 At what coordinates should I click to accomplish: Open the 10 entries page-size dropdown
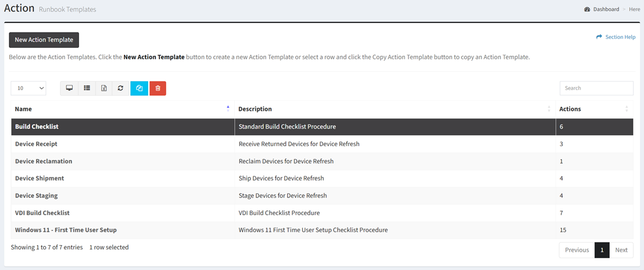(x=28, y=88)
